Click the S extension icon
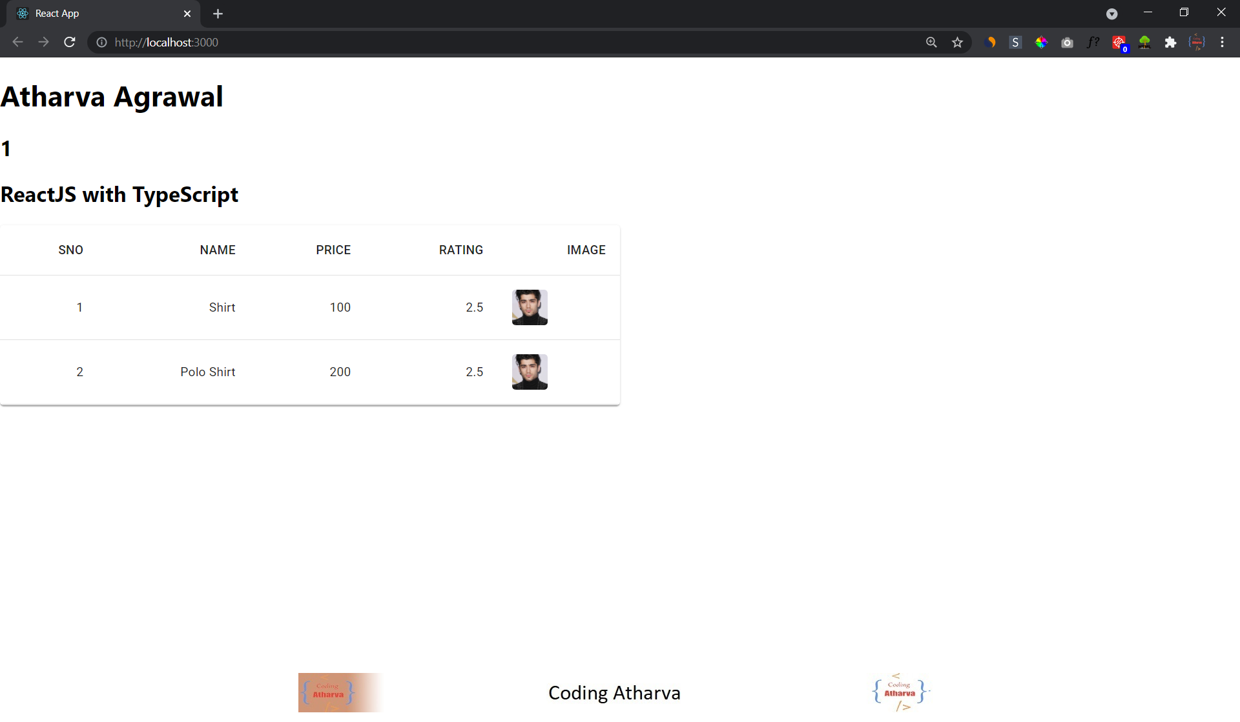This screenshot has height=722, width=1240. point(1015,42)
